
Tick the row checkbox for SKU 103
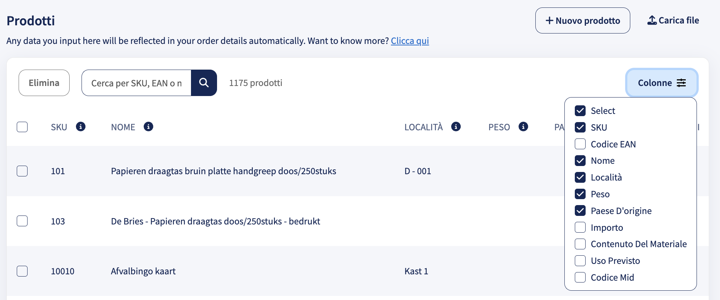coord(22,221)
